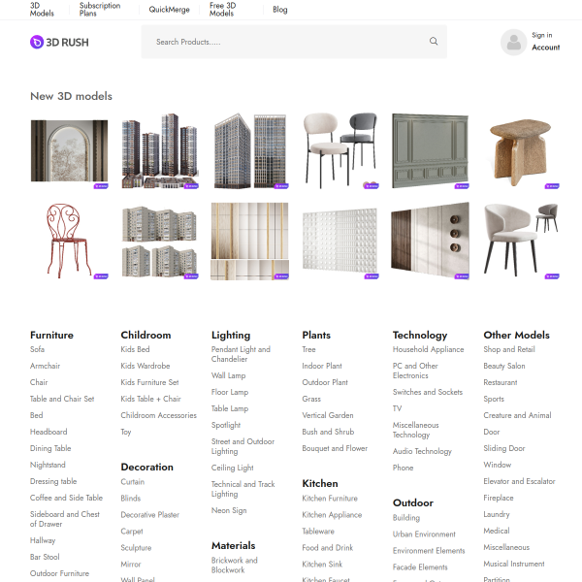
Task: Open the green wall panel thumbnail
Action: tap(431, 151)
